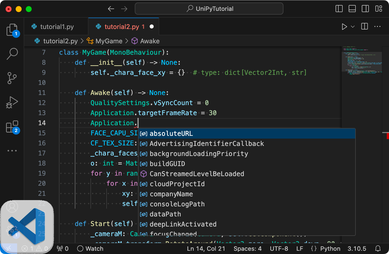
Task: Open notifications bell in status bar
Action: (378, 249)
